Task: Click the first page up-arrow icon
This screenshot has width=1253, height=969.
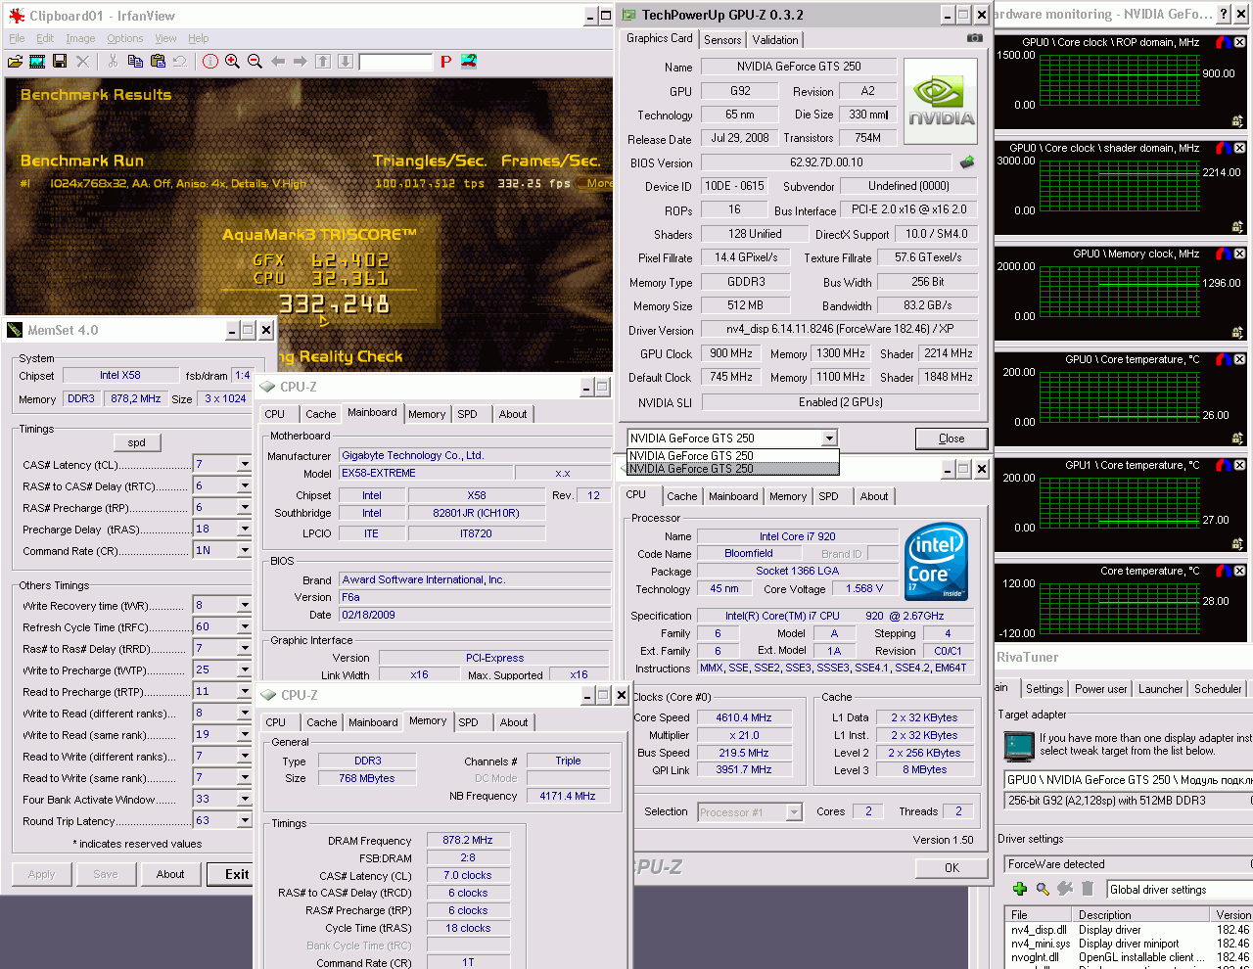Action: 323,62
